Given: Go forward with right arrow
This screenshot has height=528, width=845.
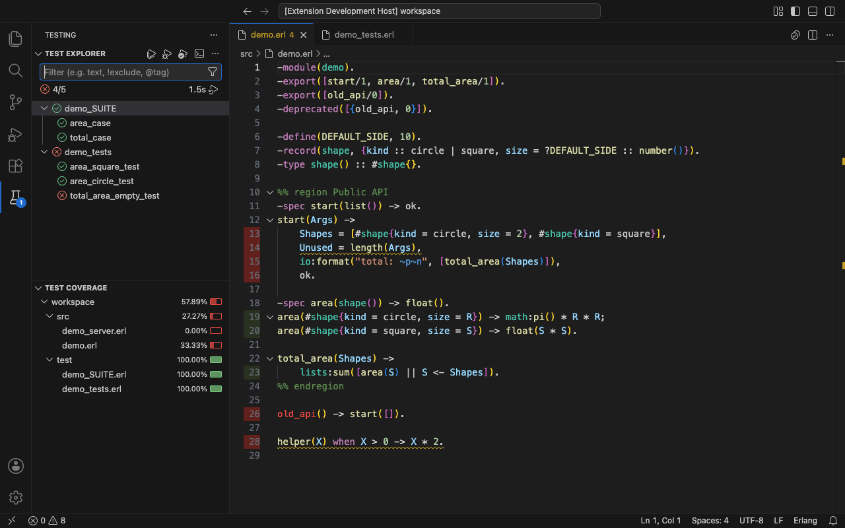Looking at the screenshot, I should click(265, 11).
